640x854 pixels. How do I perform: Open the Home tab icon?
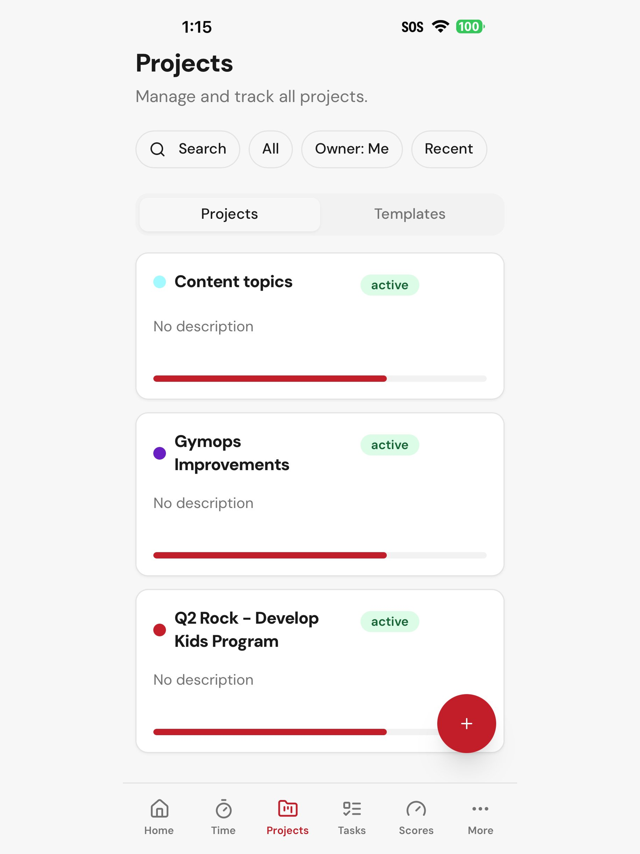click(x=159, y=809)
